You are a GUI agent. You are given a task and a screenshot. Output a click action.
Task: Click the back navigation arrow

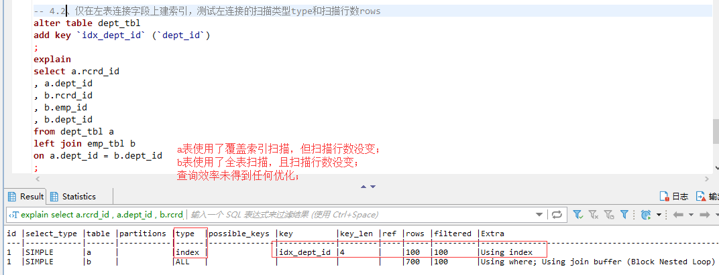pyautogui.click(x=678, y=214)
